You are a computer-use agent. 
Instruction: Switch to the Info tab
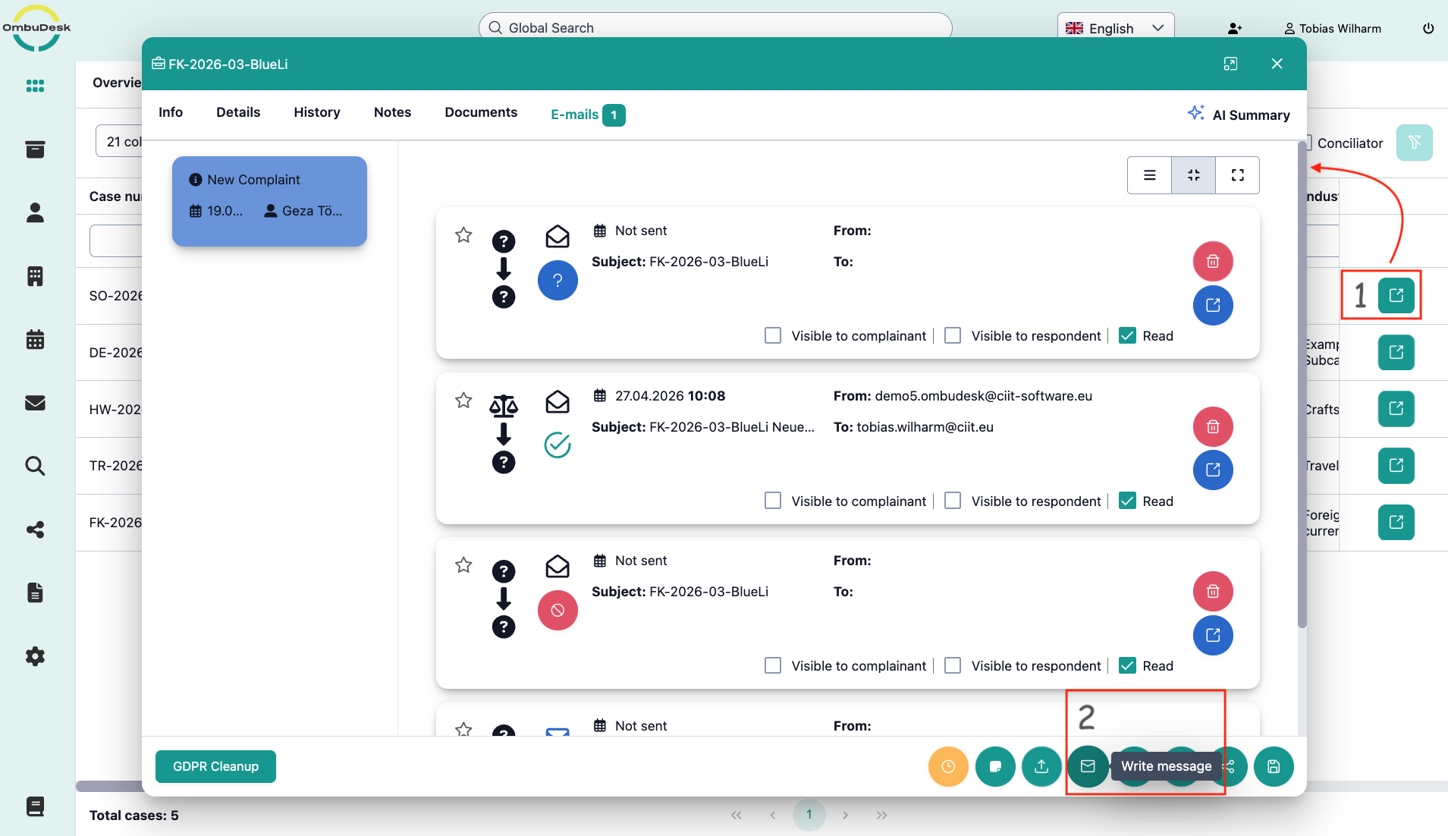171,112
